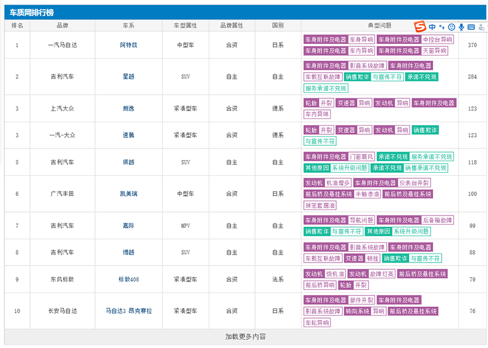Click the 服务承诺不兑现 tag in 星越 row
This screenshot has height=348, width=488.
[x=326, y=89]
